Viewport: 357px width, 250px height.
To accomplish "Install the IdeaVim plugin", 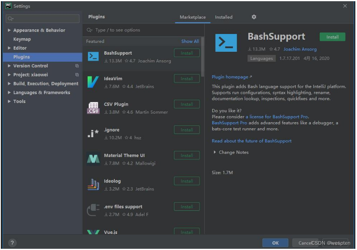I will coord(187,78).
